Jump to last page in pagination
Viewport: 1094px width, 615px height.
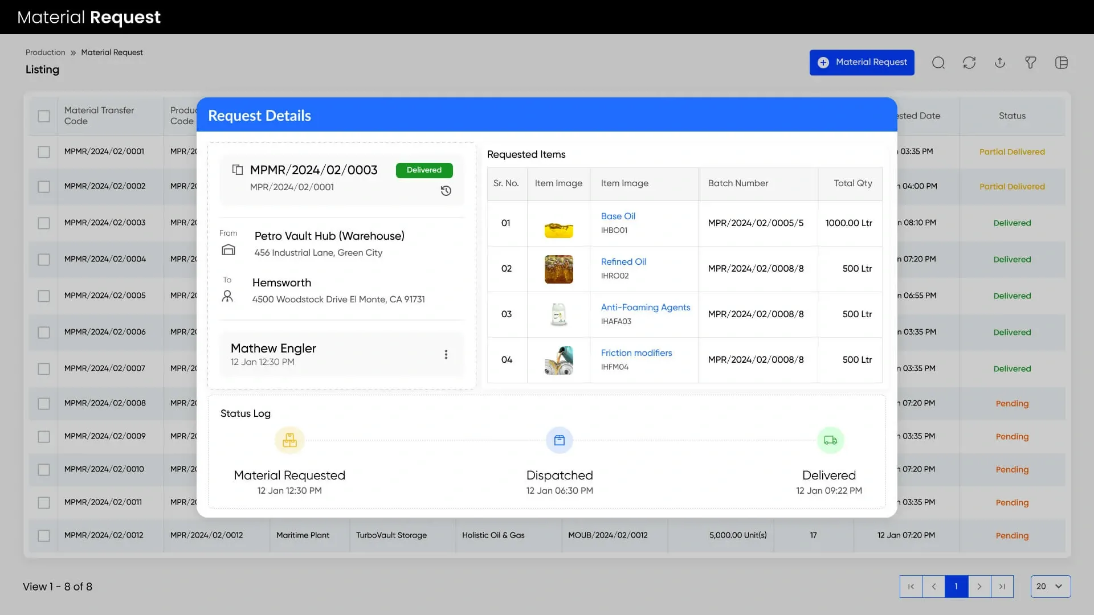tap(1002, 586)
